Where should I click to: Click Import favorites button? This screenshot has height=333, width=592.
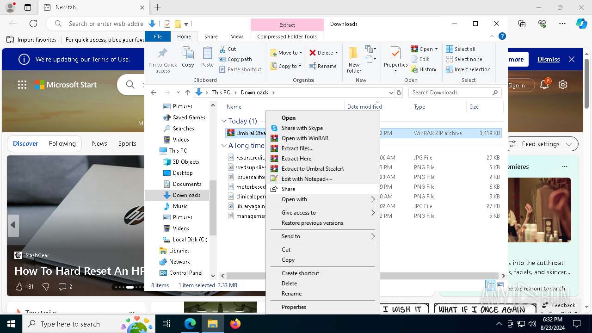point(32,40)
